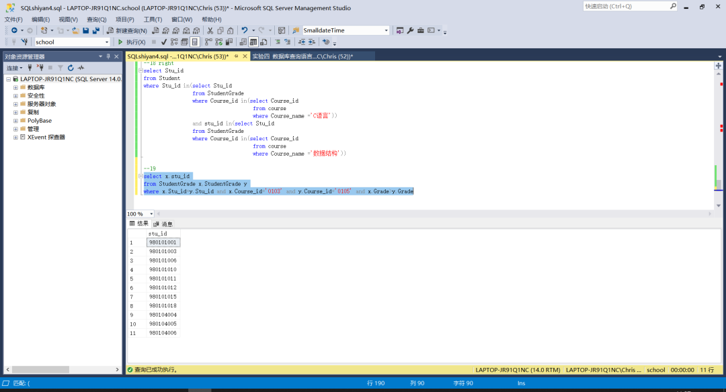Open the school database dropdown
726x392 pixels.
coord(106,42)
